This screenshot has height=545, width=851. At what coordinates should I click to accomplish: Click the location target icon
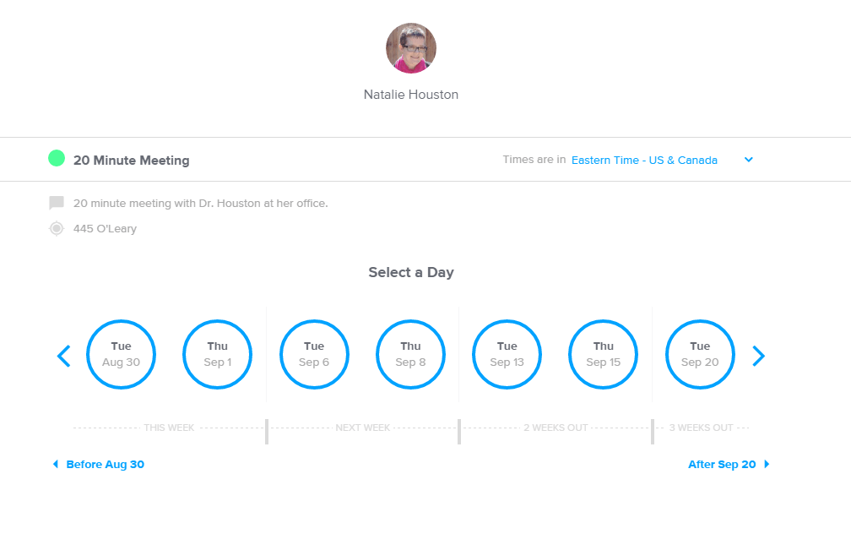(57, 228)
